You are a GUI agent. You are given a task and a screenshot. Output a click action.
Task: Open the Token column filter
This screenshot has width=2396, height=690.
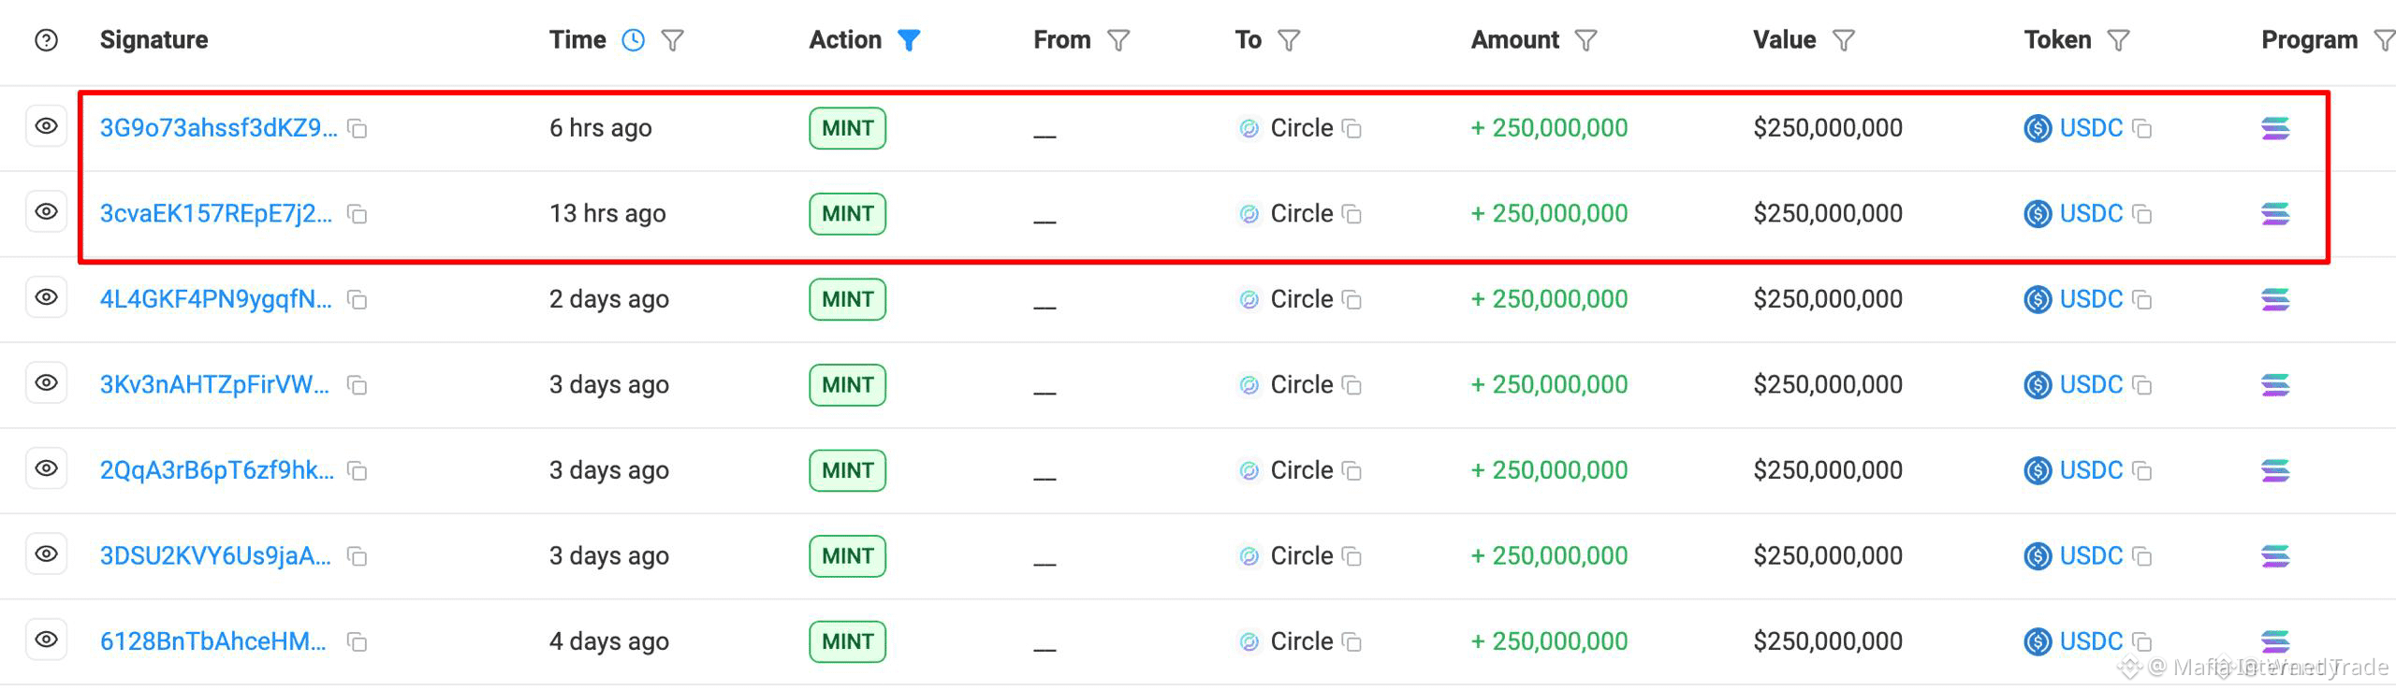(2118, 40)
